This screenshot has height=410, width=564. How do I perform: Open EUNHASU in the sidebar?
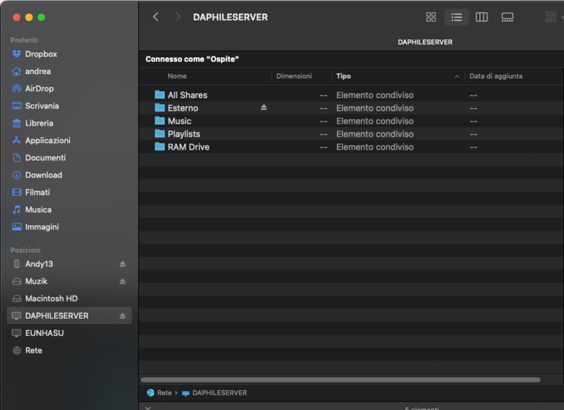[x=44, y=333]
